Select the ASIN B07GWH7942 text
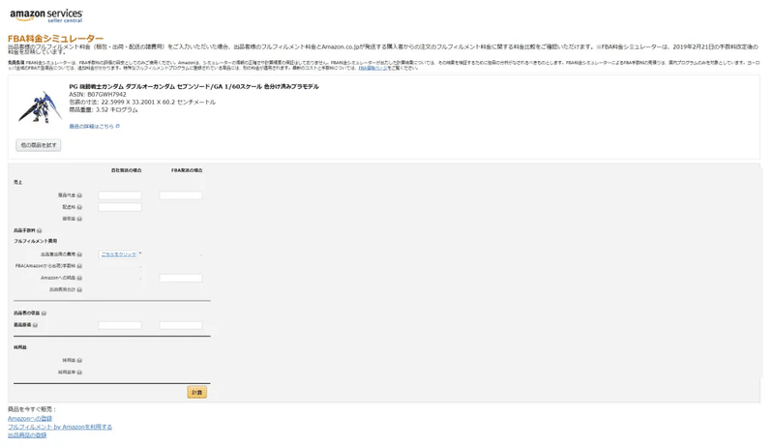The width and height of the screenshot is (774, 448). pos(98,95)
